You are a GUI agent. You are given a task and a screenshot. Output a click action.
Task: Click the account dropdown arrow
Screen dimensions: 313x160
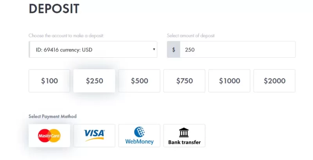(154, 50)
